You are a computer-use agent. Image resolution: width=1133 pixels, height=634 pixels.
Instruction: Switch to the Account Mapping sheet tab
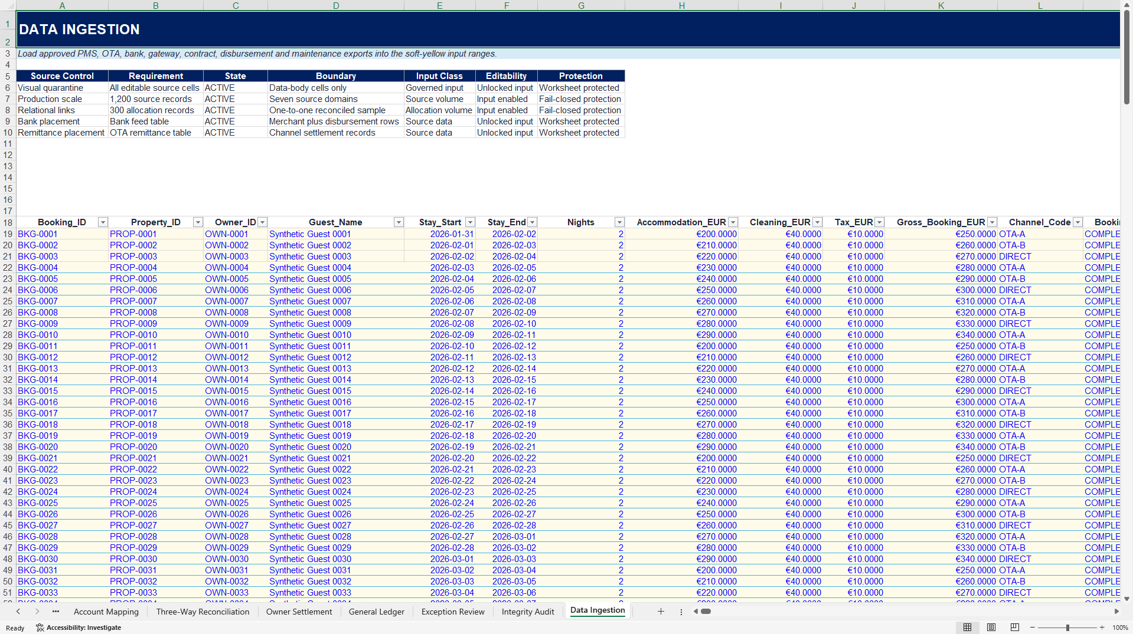tap(106, 612)
